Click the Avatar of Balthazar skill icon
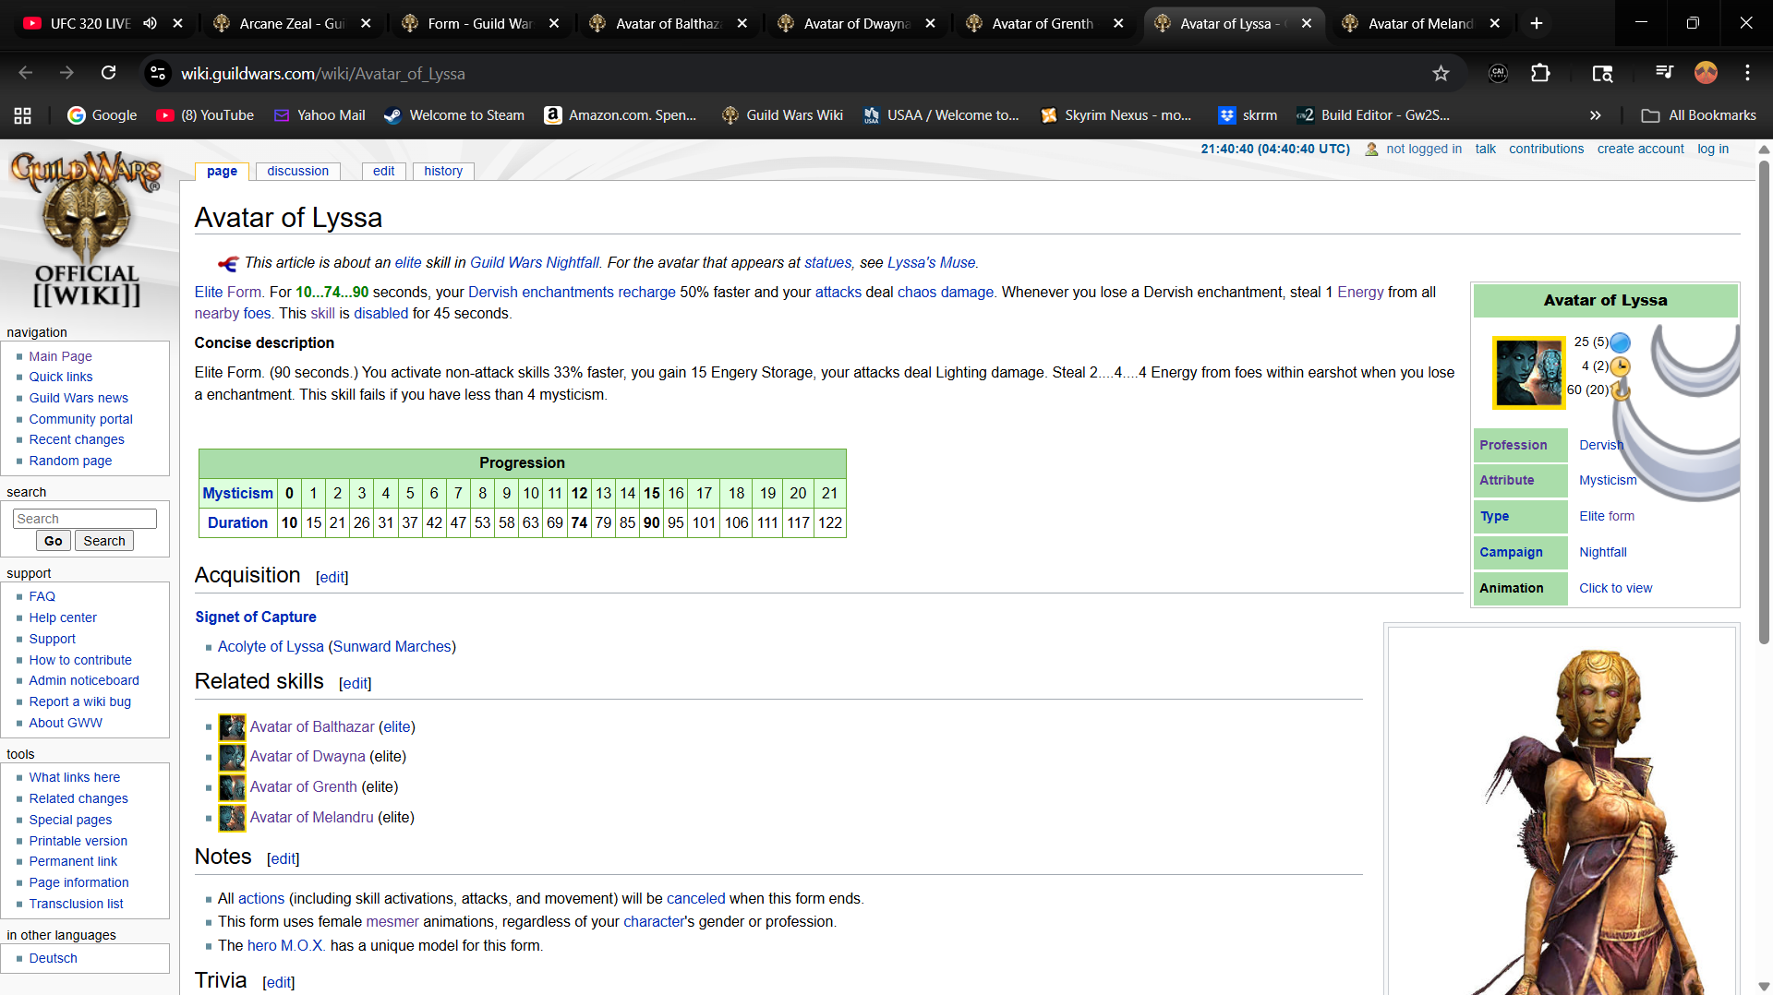The image size is (1773, 995). click(232, 727)
